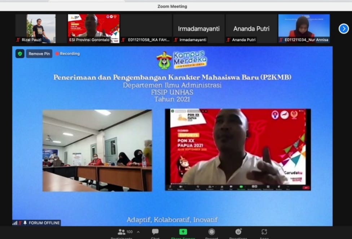Click the Departemen Ilmu Administrasi text
Viewport: 352px width, 239px height.
(x=172, y=85)
